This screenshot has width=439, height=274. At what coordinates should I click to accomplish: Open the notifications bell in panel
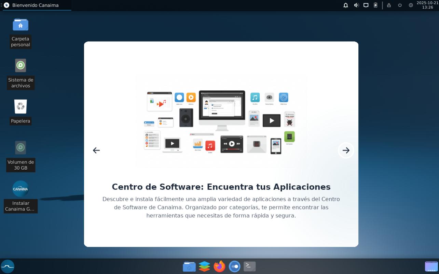coord(346,5)
